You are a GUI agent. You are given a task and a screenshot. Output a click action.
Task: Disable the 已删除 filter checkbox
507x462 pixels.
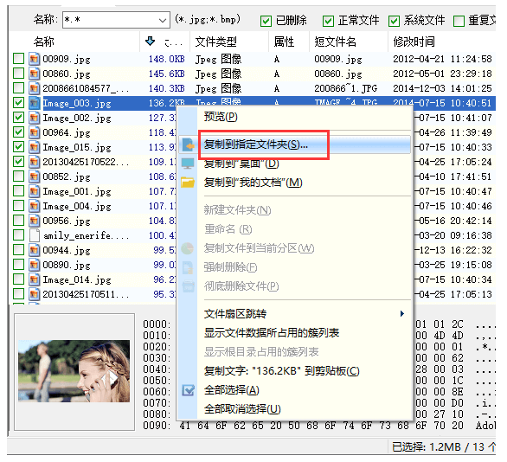click(x=266, y=22)
